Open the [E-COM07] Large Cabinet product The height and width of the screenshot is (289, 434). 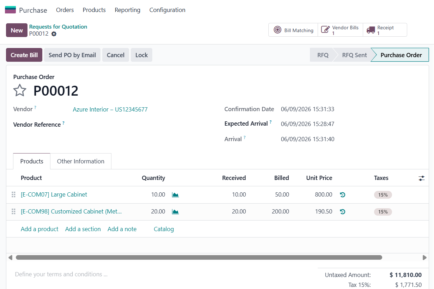54,195
